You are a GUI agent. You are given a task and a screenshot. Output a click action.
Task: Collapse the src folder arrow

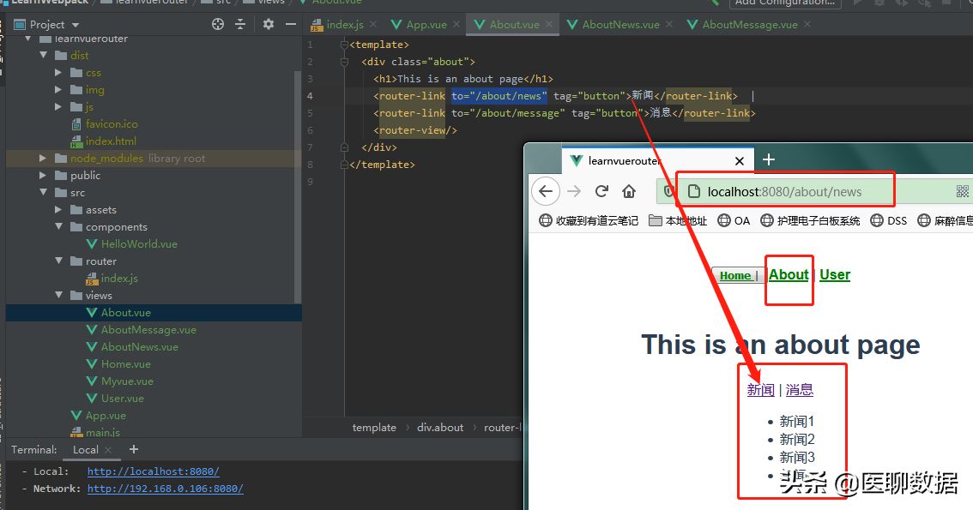pos(43,193)
